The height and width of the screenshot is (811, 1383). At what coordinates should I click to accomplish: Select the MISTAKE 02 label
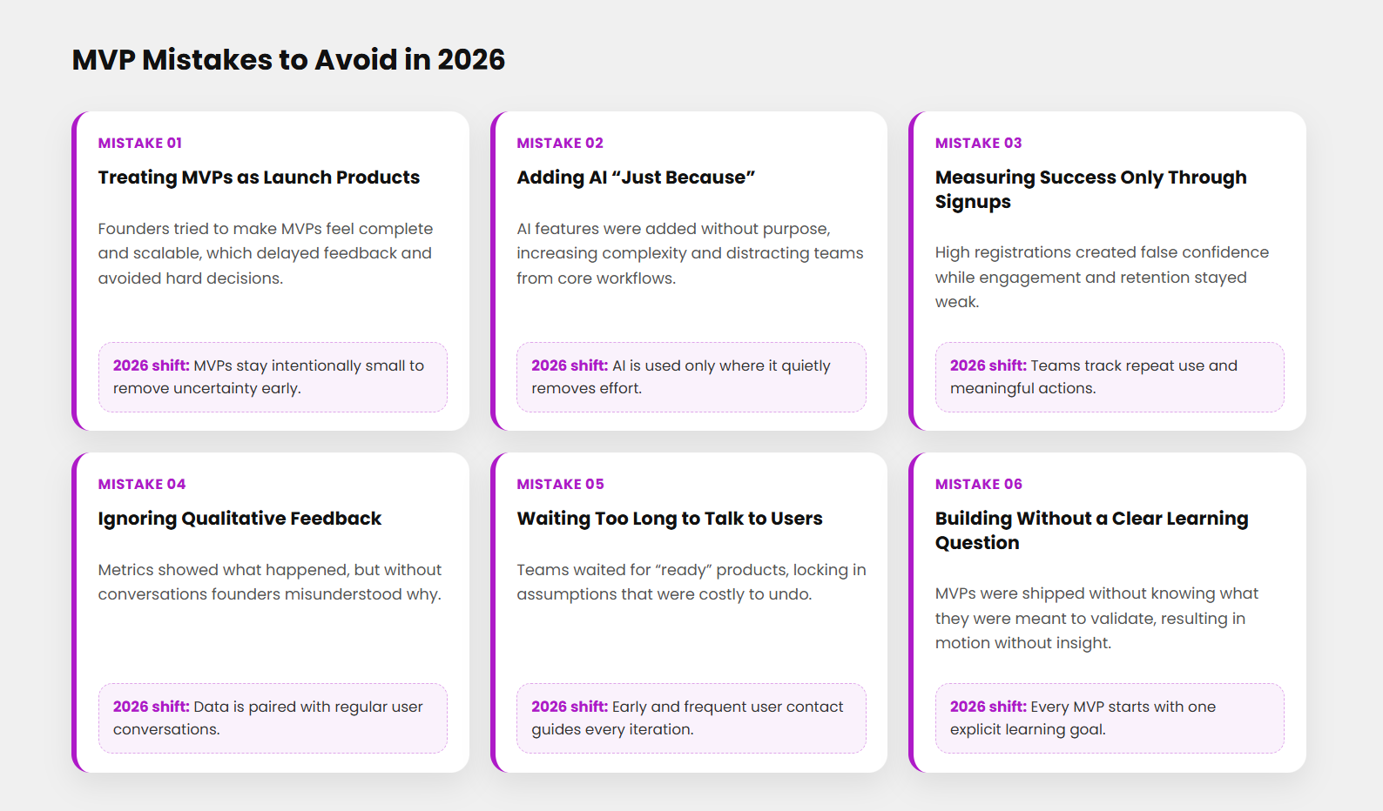coord(560,144)
